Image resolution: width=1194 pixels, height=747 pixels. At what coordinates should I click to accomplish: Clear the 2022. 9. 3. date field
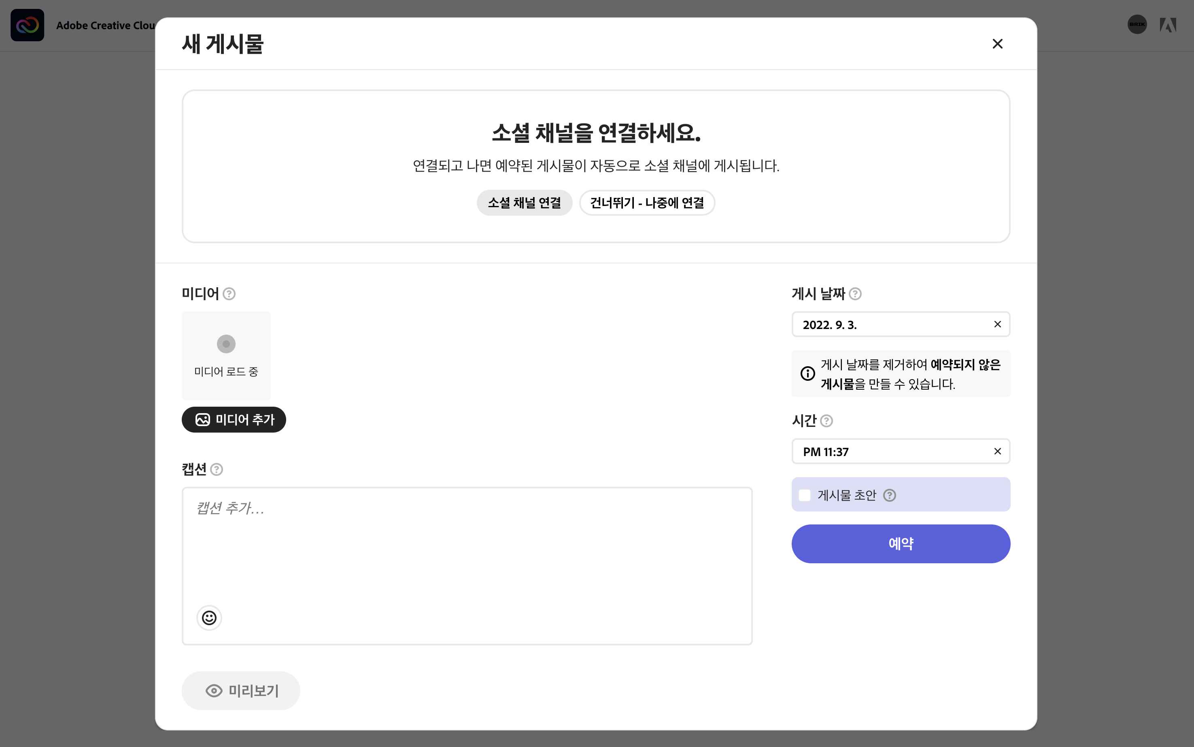coord(997,324)
